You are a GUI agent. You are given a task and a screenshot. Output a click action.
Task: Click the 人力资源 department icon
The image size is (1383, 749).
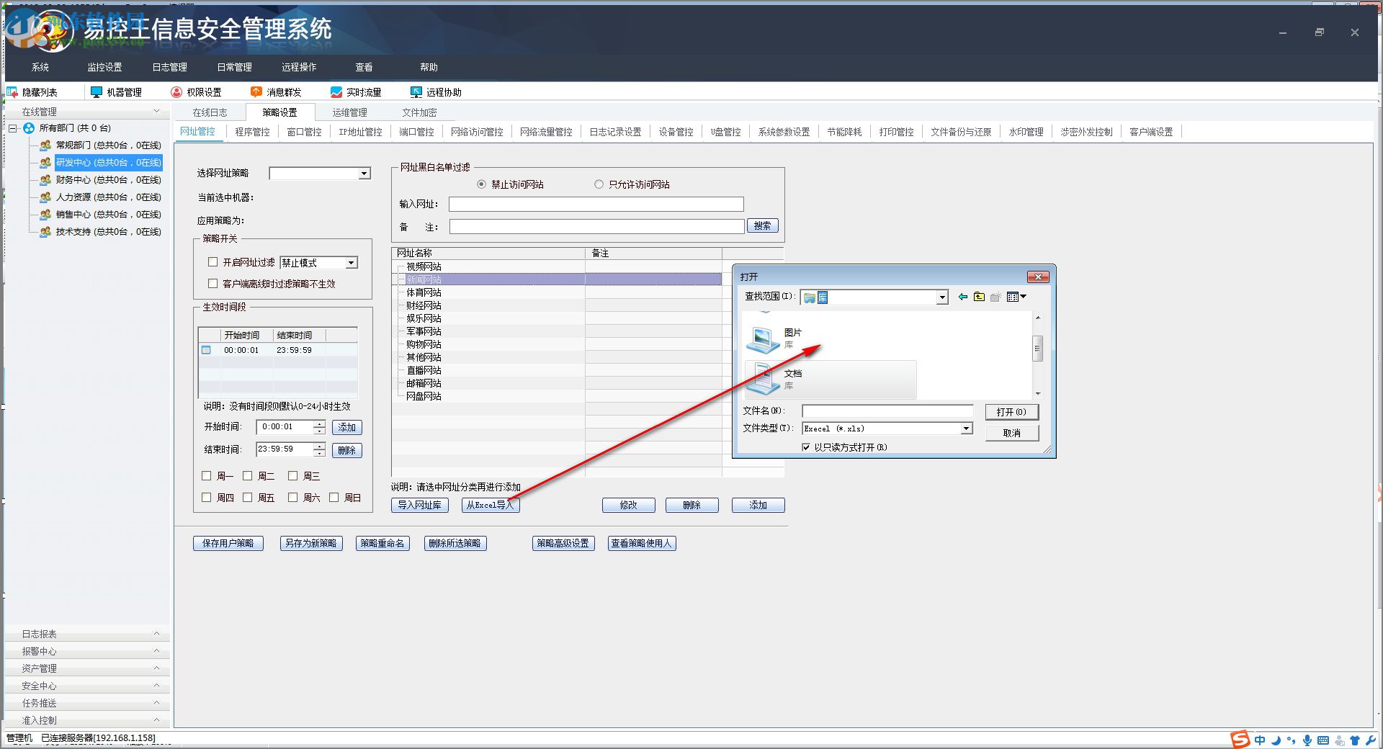(45, 197)
